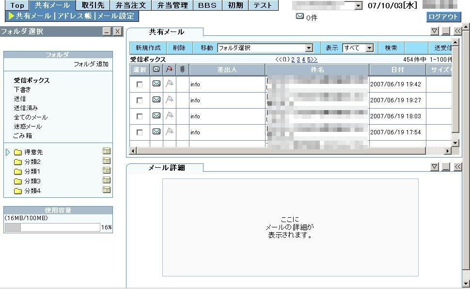
Task: Close the フォルダ選択 panel
Action: pyautogui.click(x=117, y=32)
